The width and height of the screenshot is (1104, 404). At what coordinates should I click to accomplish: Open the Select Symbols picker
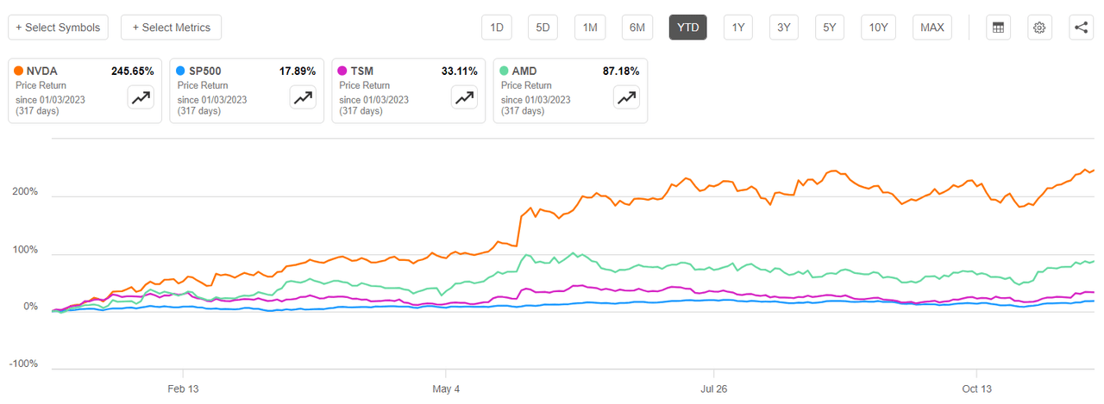pyautogui.click(x=58, y=28)
